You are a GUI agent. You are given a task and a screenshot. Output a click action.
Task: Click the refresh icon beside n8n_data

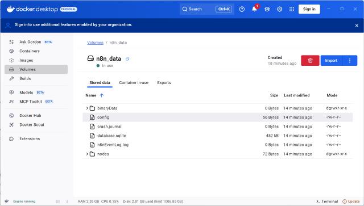[127, 59]
